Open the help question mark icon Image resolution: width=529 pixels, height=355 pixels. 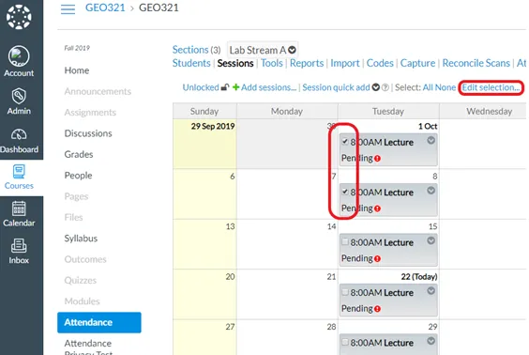pyautogui.click(x=385, y=87)
